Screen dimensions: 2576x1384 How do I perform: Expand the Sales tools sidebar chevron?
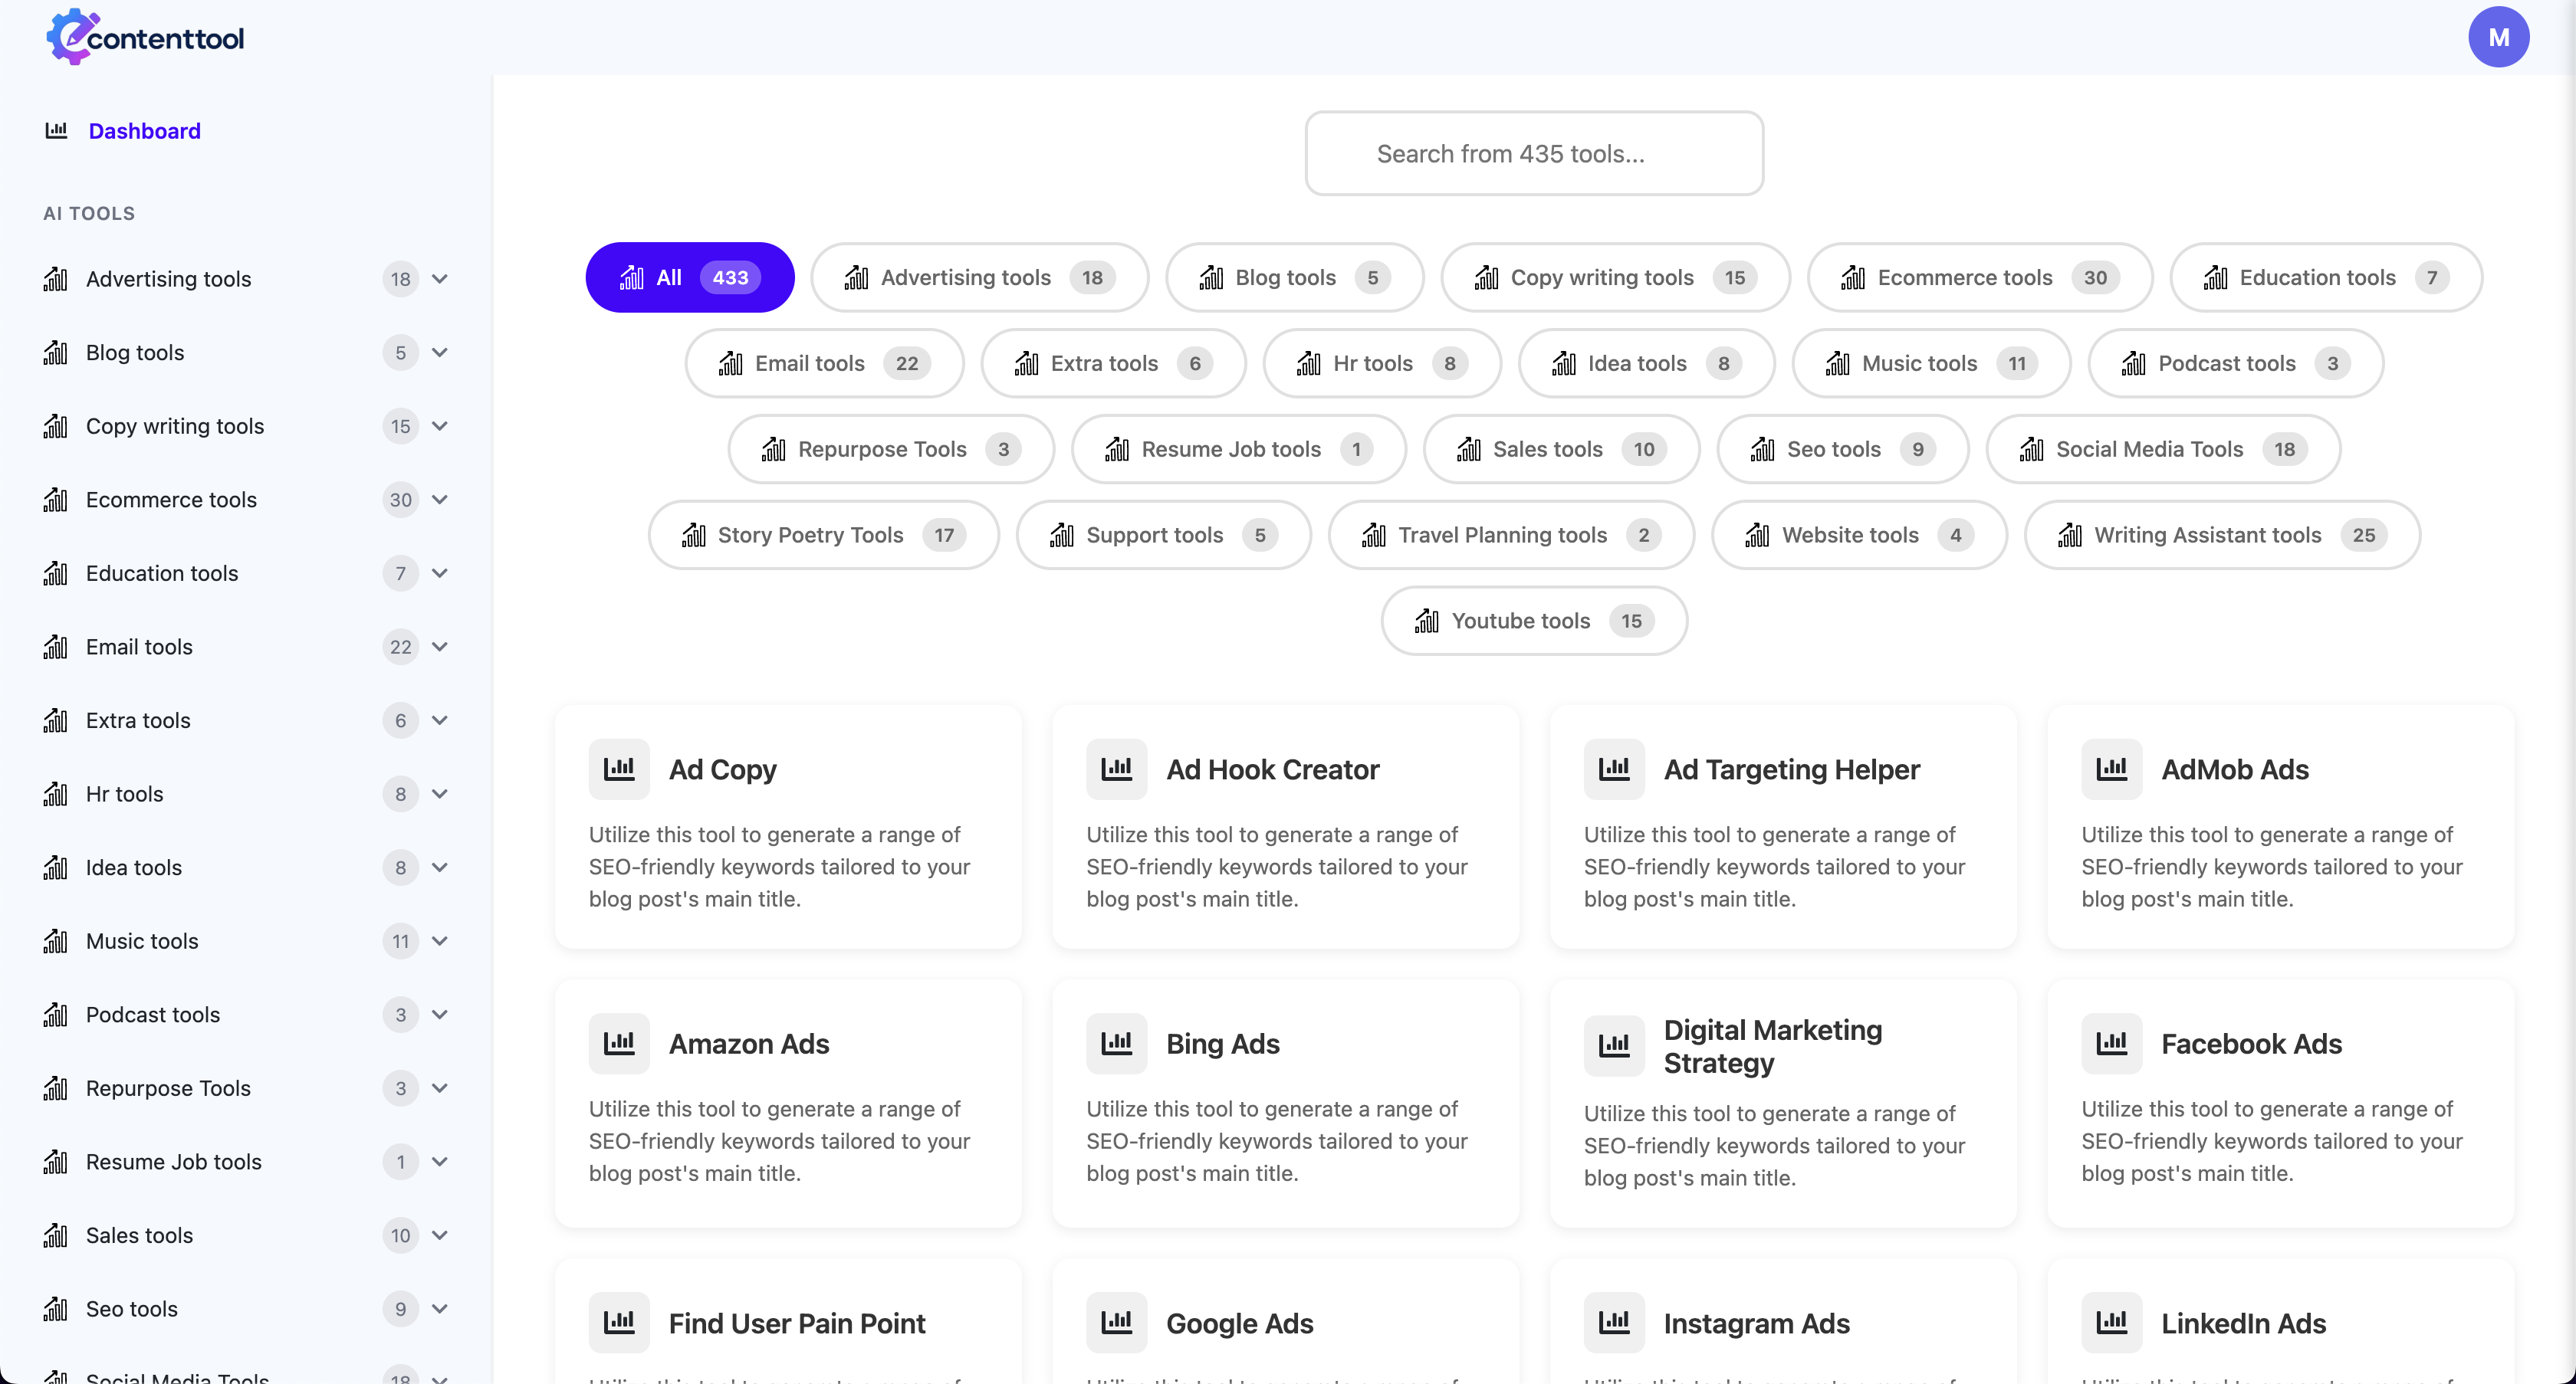440,1235
